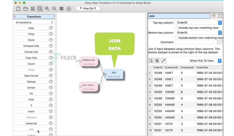Open the Bottom key column dropdown
The height and width of the screenshot is (136, 234).
pyautogui.click(x=198, y=33)
